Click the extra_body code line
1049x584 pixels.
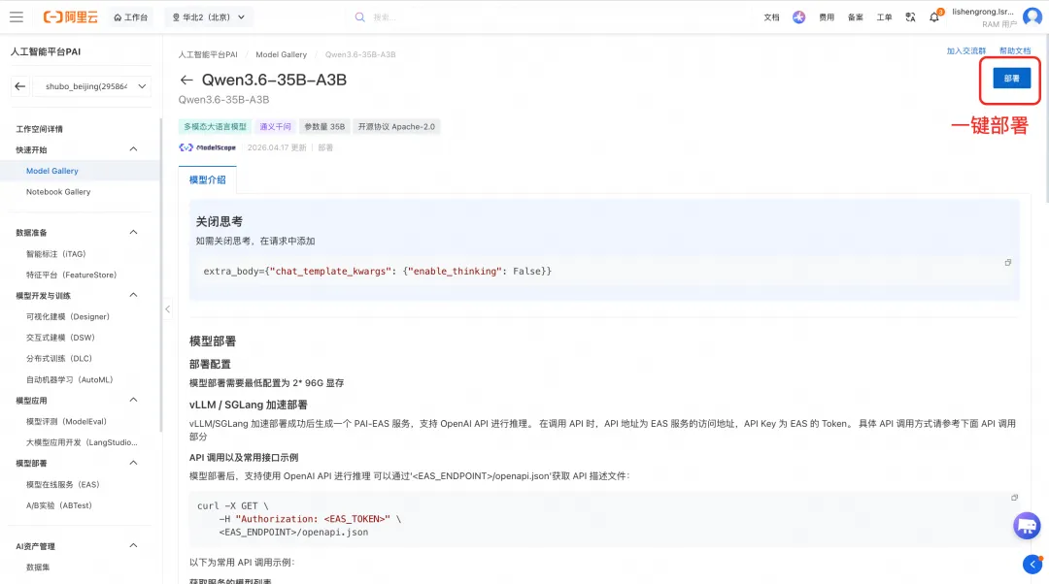(x=377, y=272)
